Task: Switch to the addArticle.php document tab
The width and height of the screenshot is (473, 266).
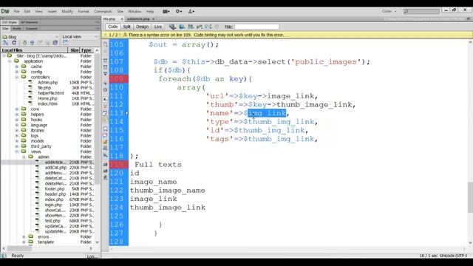Action: click(x=138, y=19)
